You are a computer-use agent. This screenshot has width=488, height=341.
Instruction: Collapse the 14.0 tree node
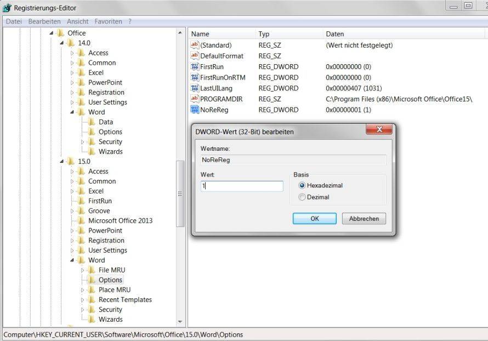(61, 43)
